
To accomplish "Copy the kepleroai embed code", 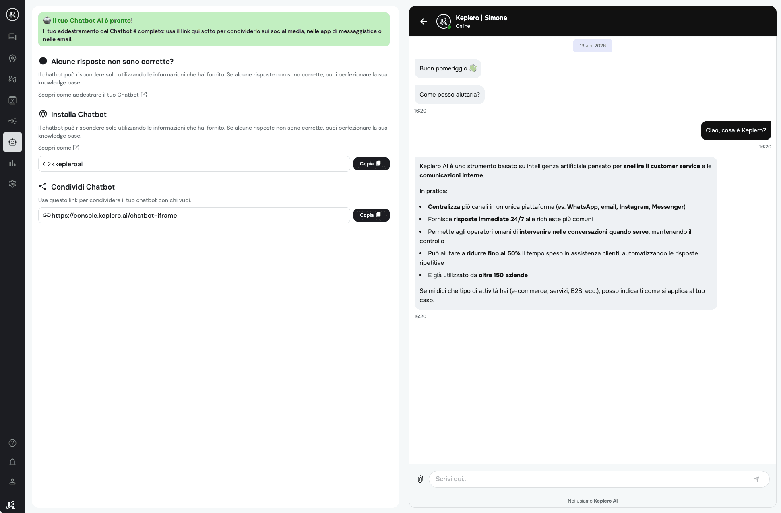I will [x=371, y=164].
